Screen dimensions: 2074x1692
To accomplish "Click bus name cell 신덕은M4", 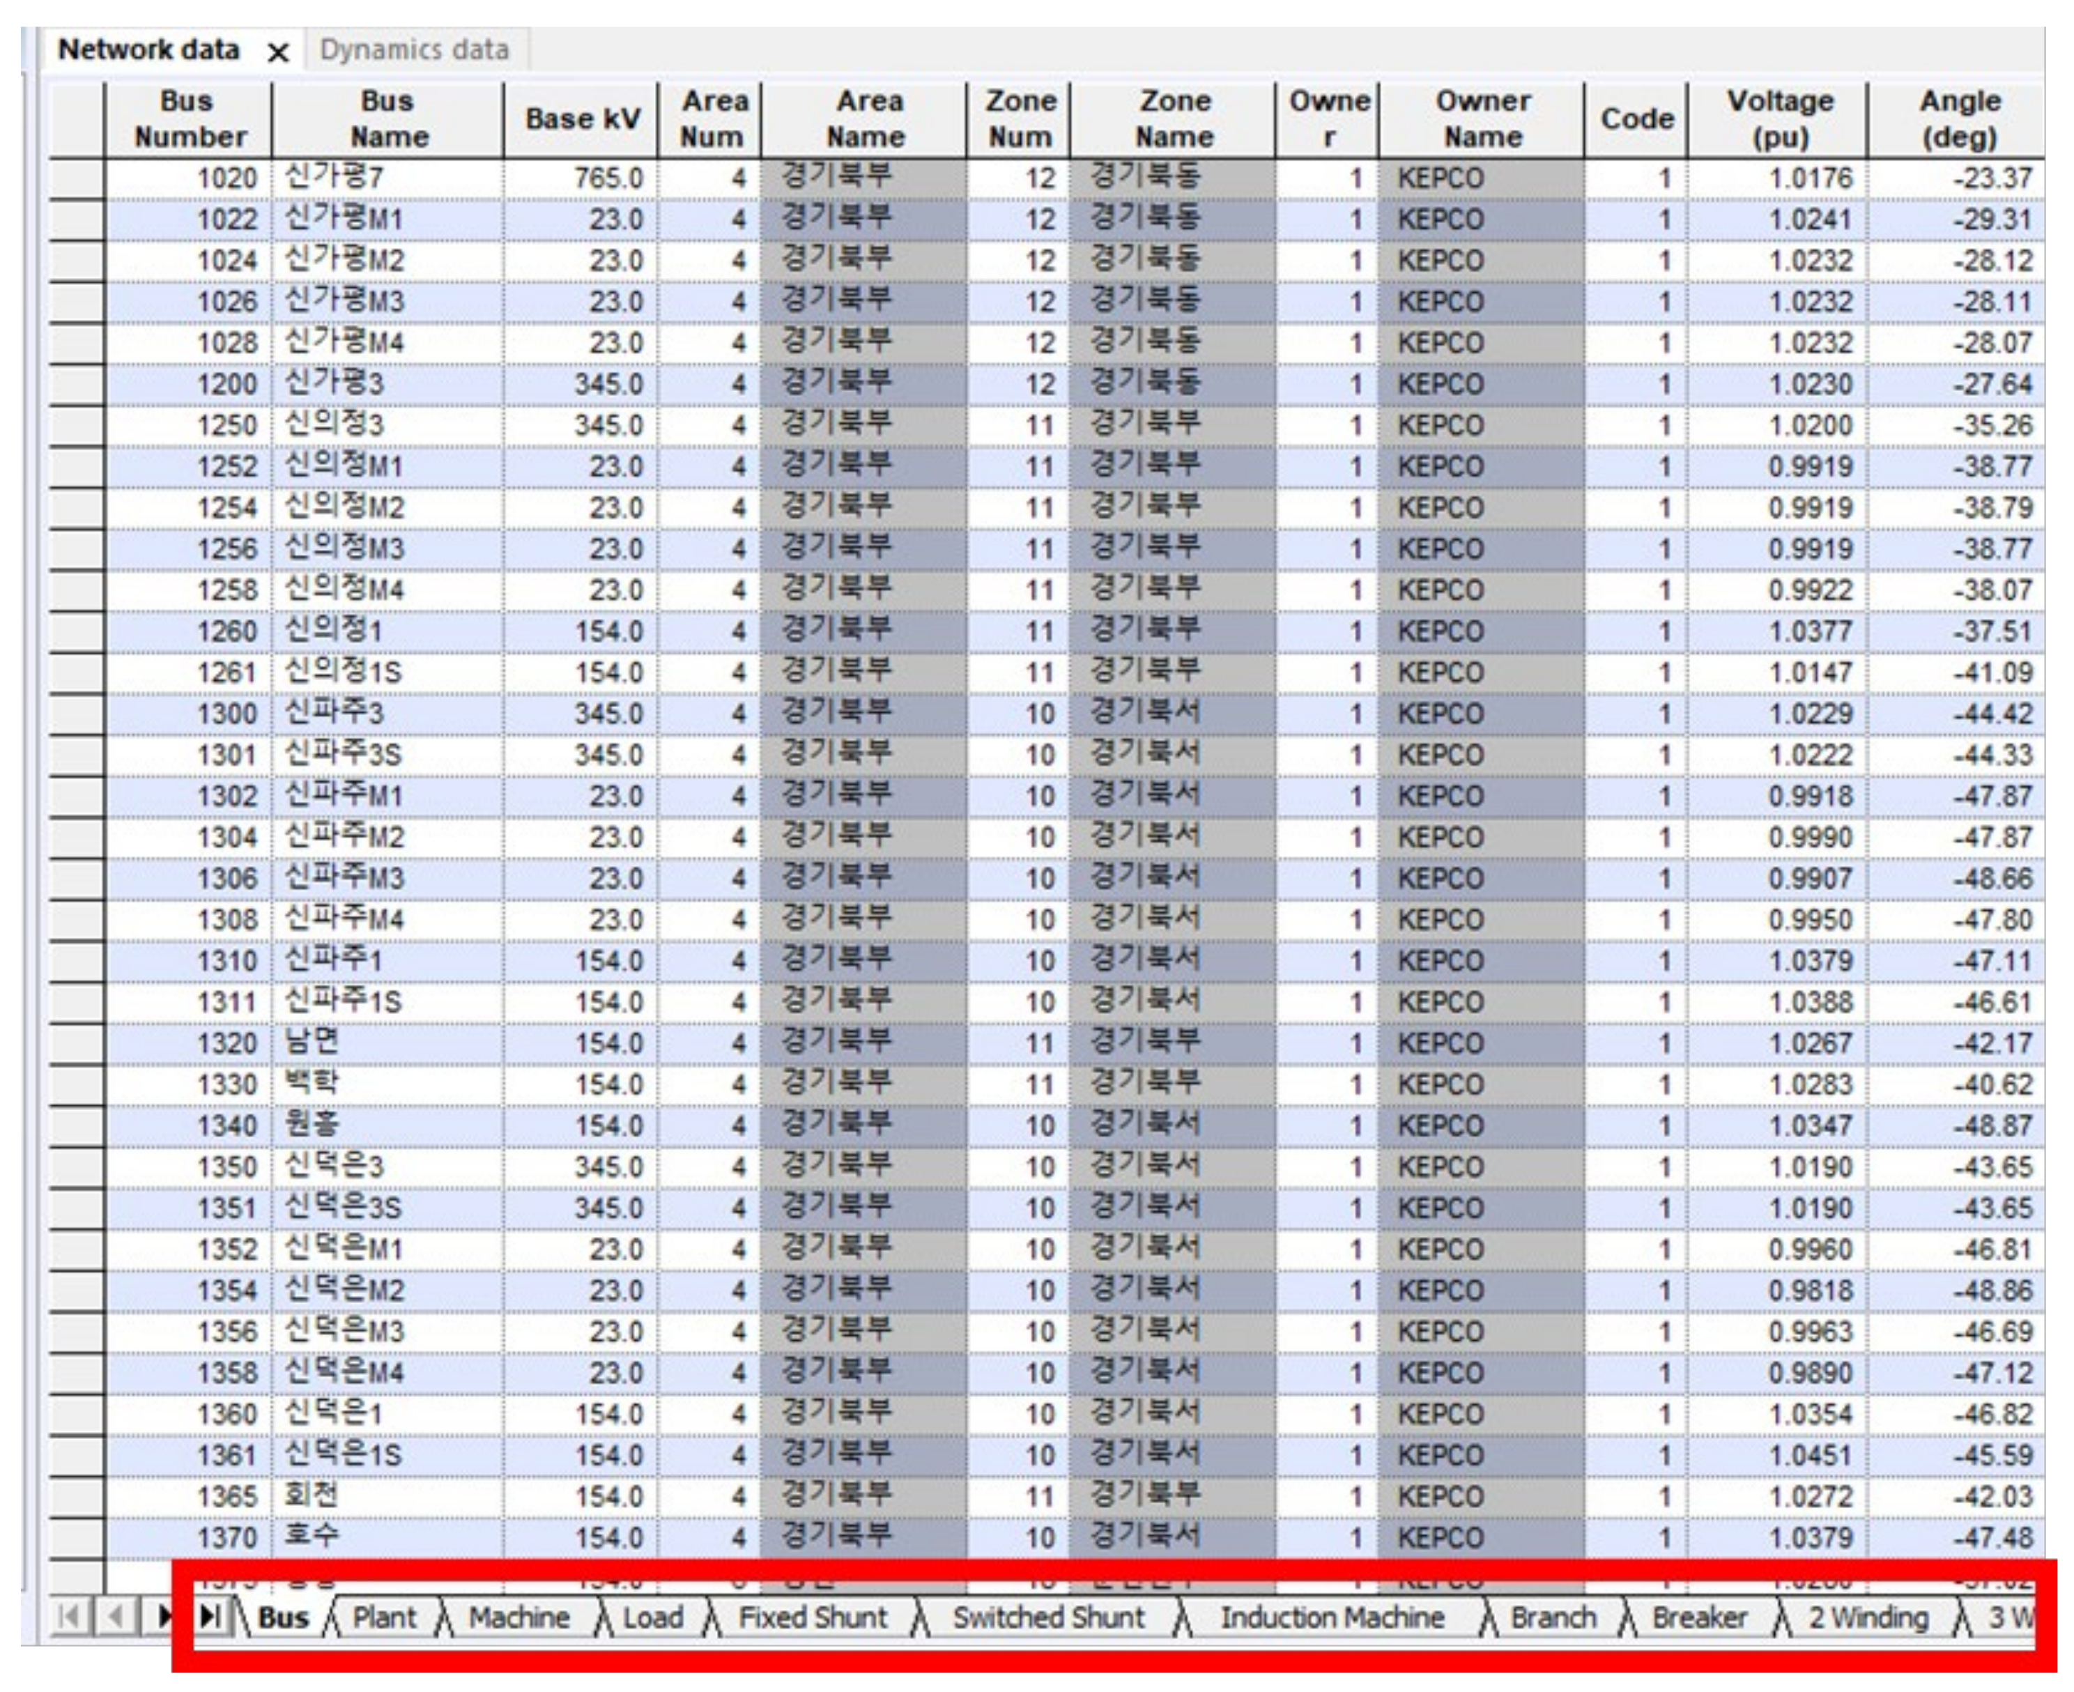I will coord(388,1372).
